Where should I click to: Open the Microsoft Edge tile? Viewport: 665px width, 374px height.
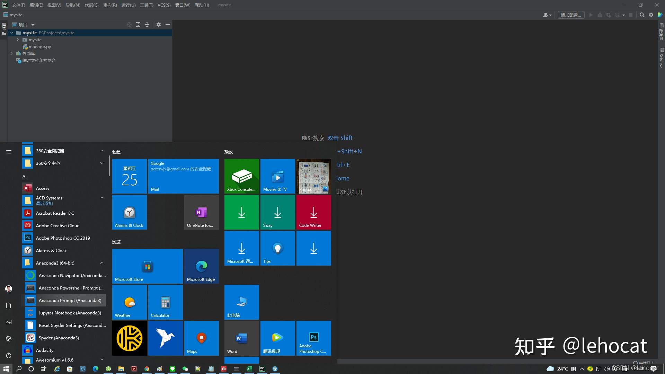click(202, 266)
